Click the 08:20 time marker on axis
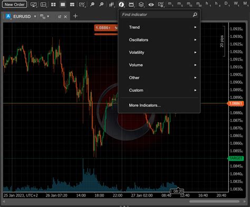The image size is (250, 207). [177, 191]
